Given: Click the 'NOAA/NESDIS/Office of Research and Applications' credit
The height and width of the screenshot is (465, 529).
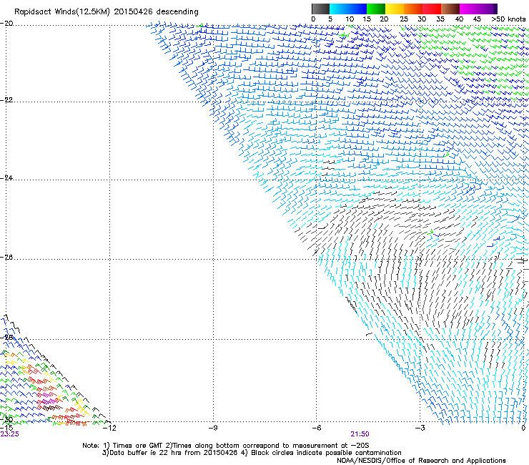Looking at the screenshot, I should tap(421, 461).
